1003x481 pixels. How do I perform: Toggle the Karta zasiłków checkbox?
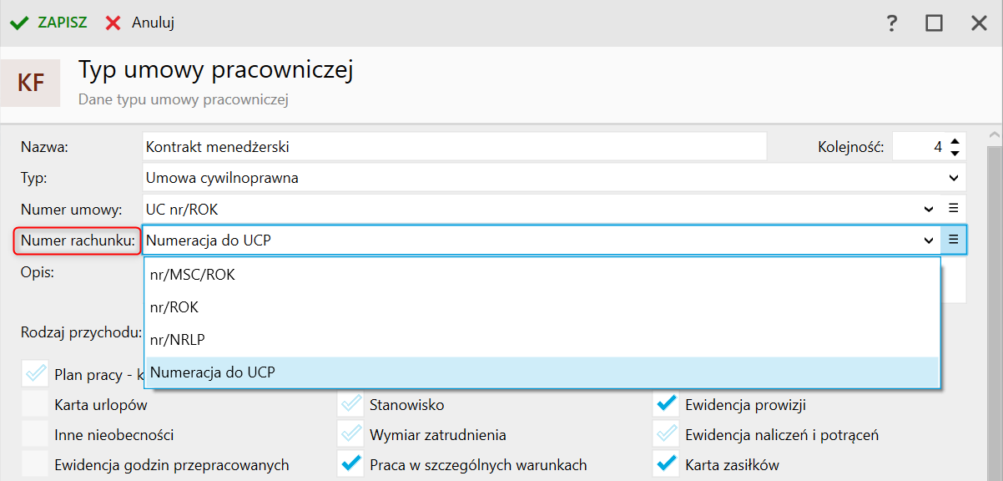666,465
